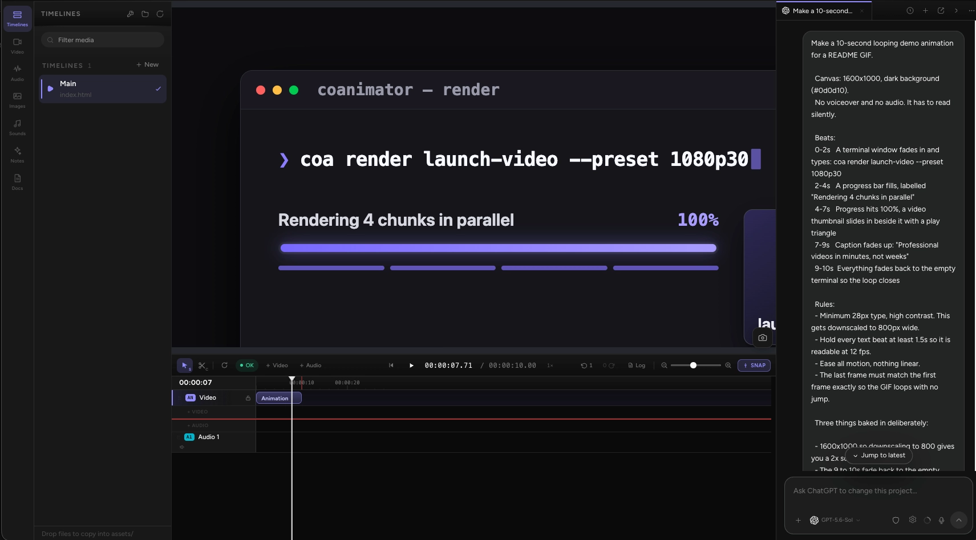Start a new chat with plus icon

click(x=925, y=11)
